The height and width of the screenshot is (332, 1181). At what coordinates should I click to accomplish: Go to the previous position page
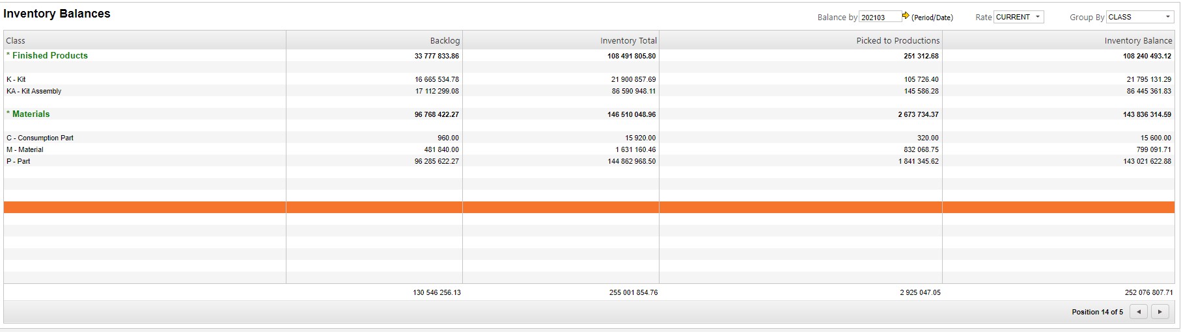click(x=1138, y=312)
